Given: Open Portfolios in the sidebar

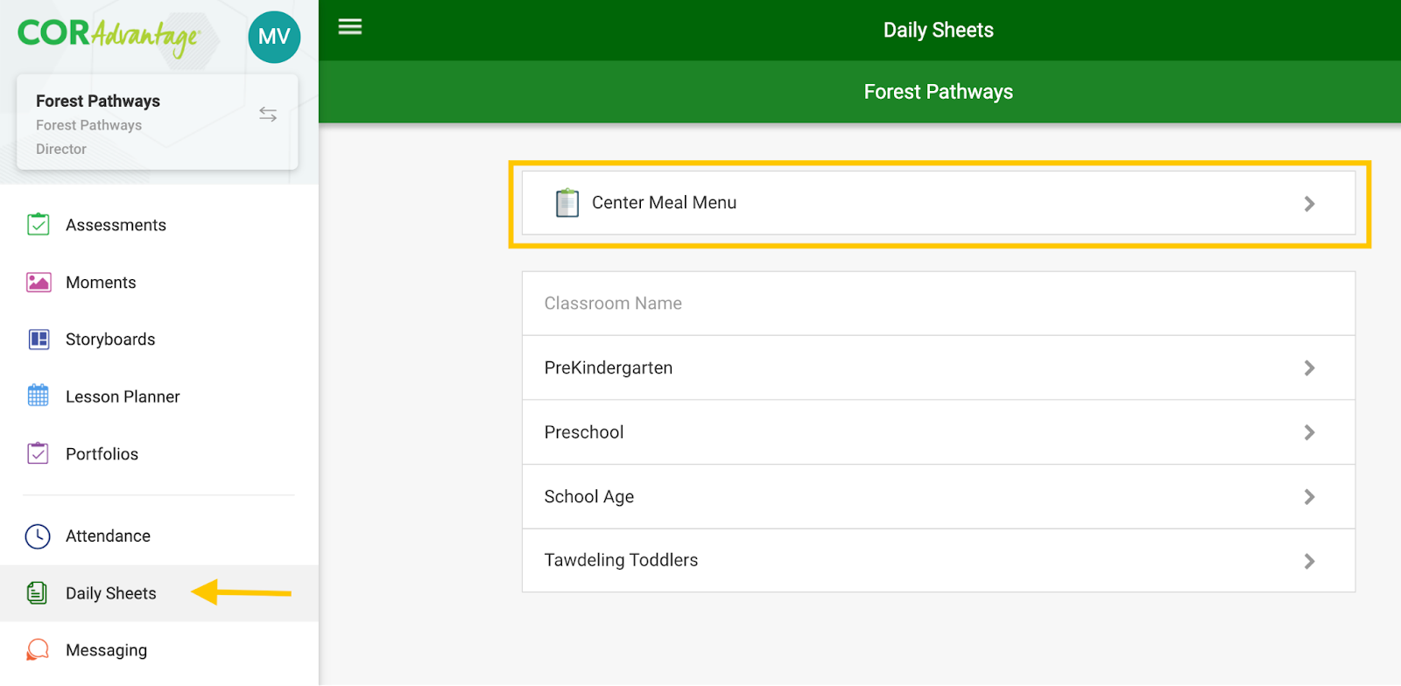Looking at the screenshot, I should pyautogui.click(x=159, y=454).
